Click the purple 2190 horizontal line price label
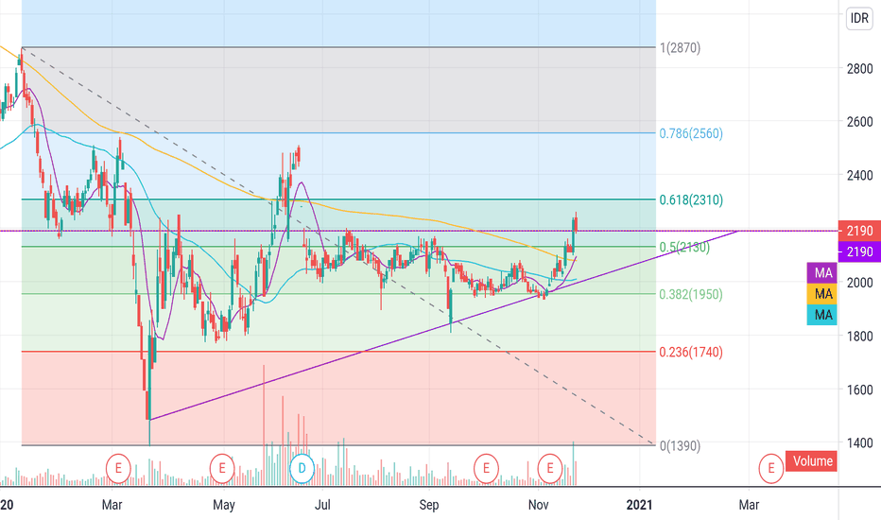 [859, 251]
